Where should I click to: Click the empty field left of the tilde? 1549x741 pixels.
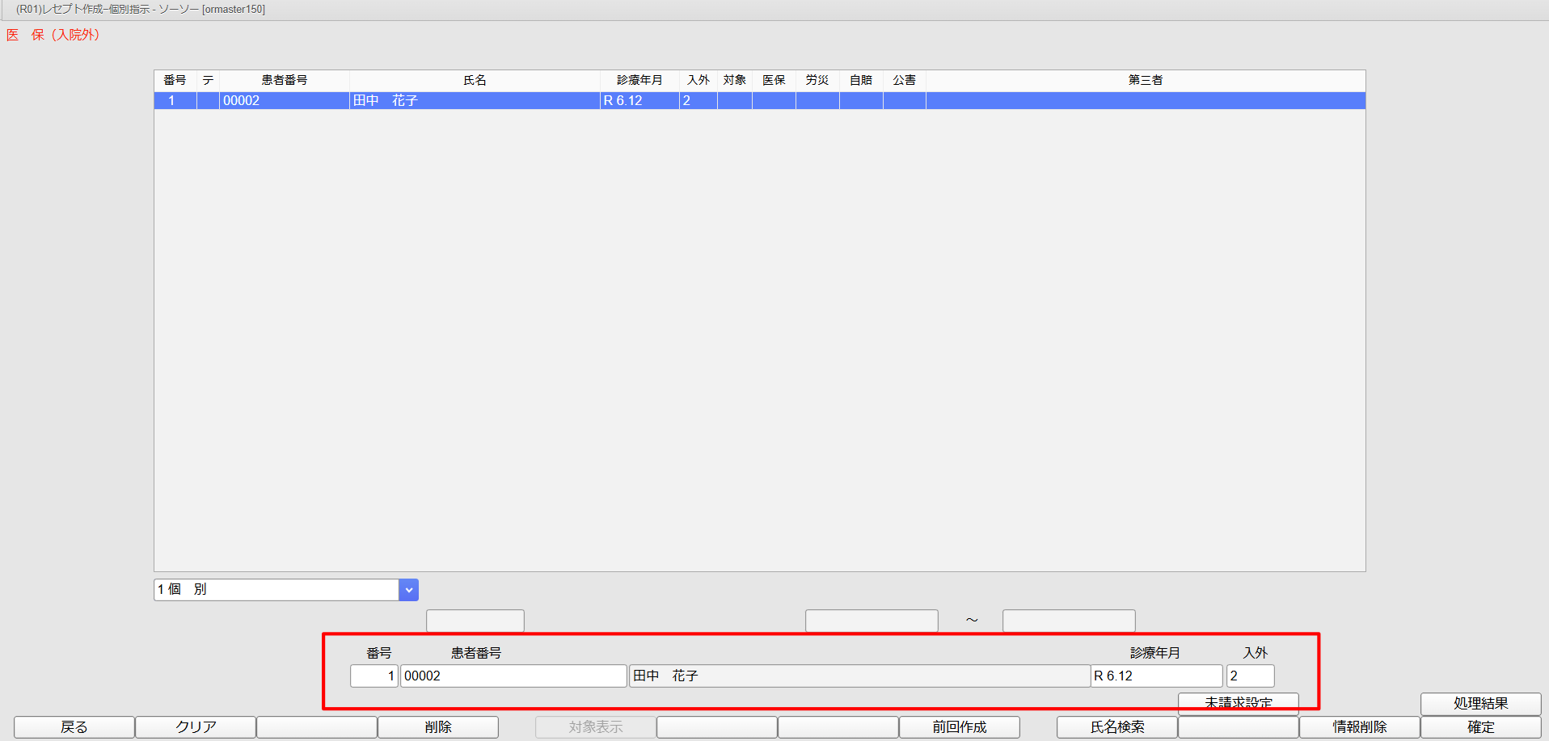coord(872,621)
